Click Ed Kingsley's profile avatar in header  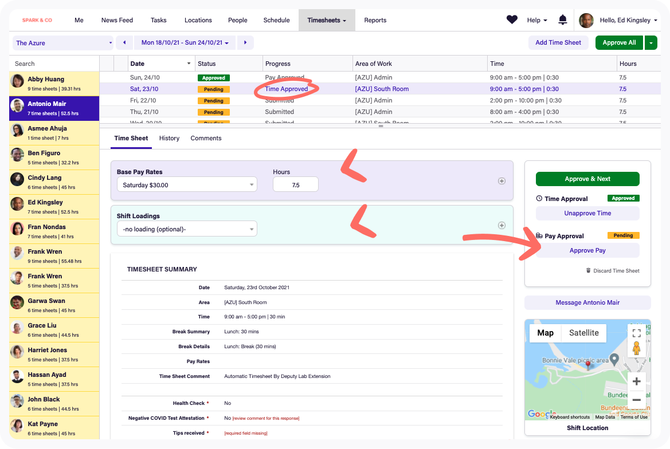tap(586, 20)
